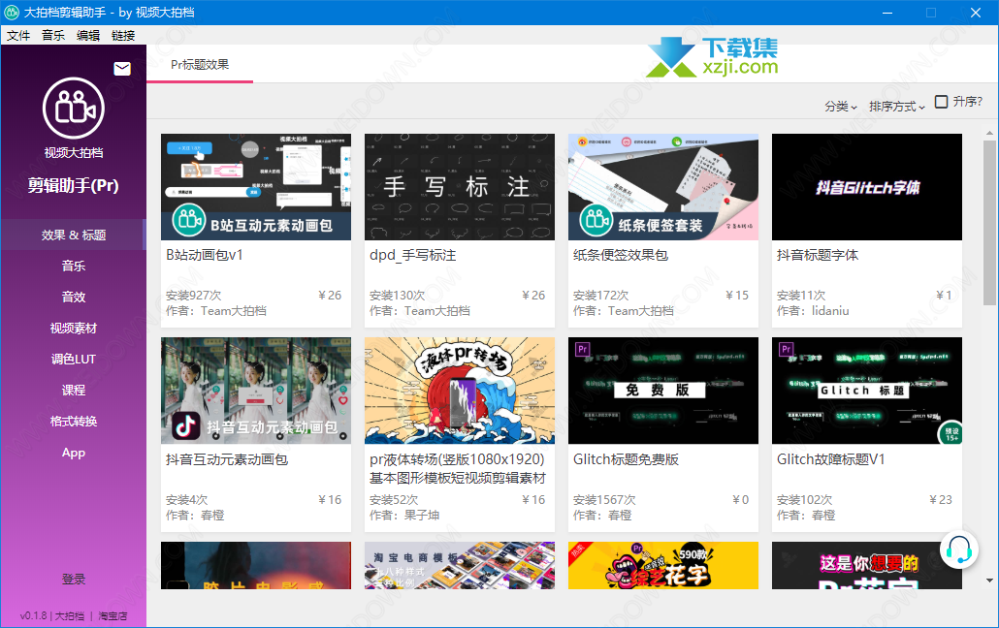Minimize the 大拍档剪辑助手 window
Viewport: 999px width, 628px height.
click(x=888, y=13)
